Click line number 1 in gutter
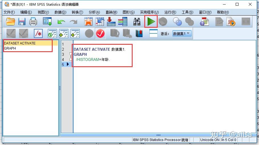 click(63, 44)
